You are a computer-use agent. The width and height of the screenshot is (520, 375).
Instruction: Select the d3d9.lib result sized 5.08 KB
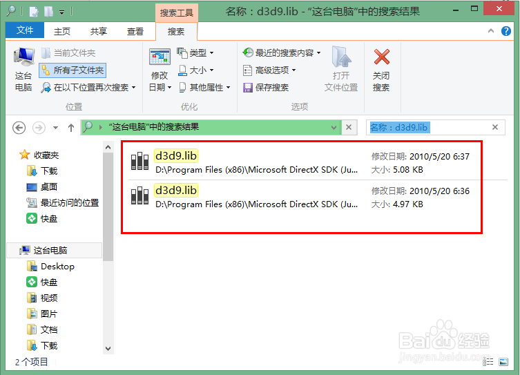(x=318, y=162)
